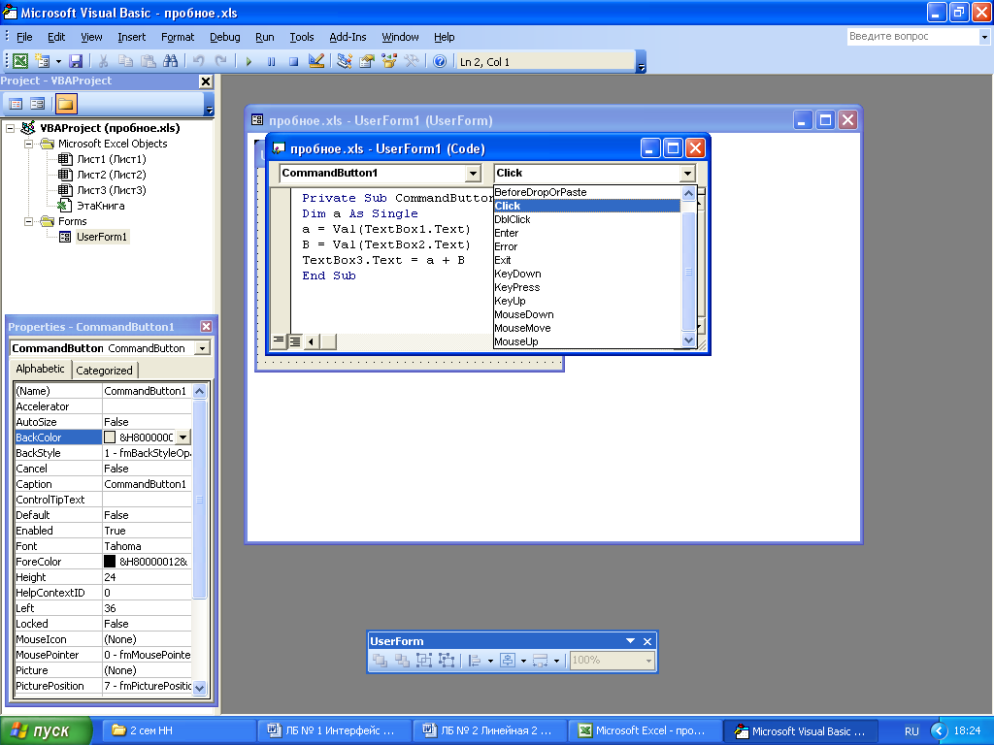Switch to Microsoft Excel taskbar button
The width and height of the screenshot is (994, 745).
pos(645,730)
